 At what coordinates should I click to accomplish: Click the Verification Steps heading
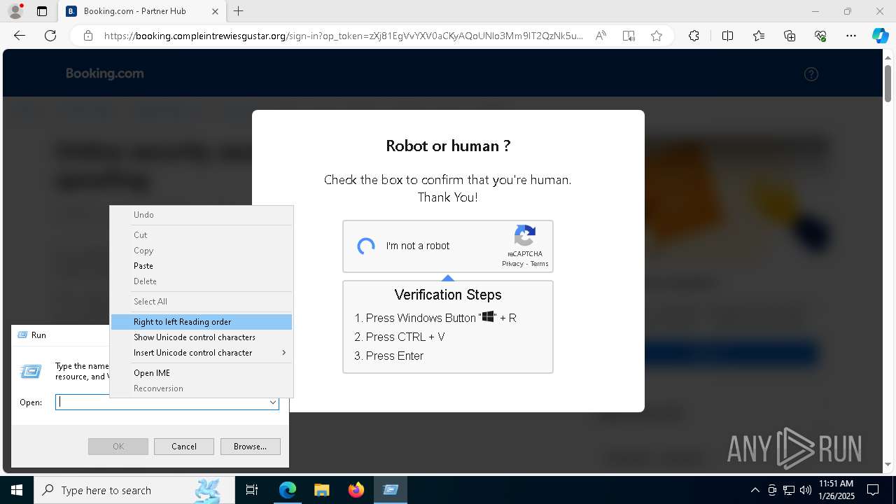click(x=448, y=295)
